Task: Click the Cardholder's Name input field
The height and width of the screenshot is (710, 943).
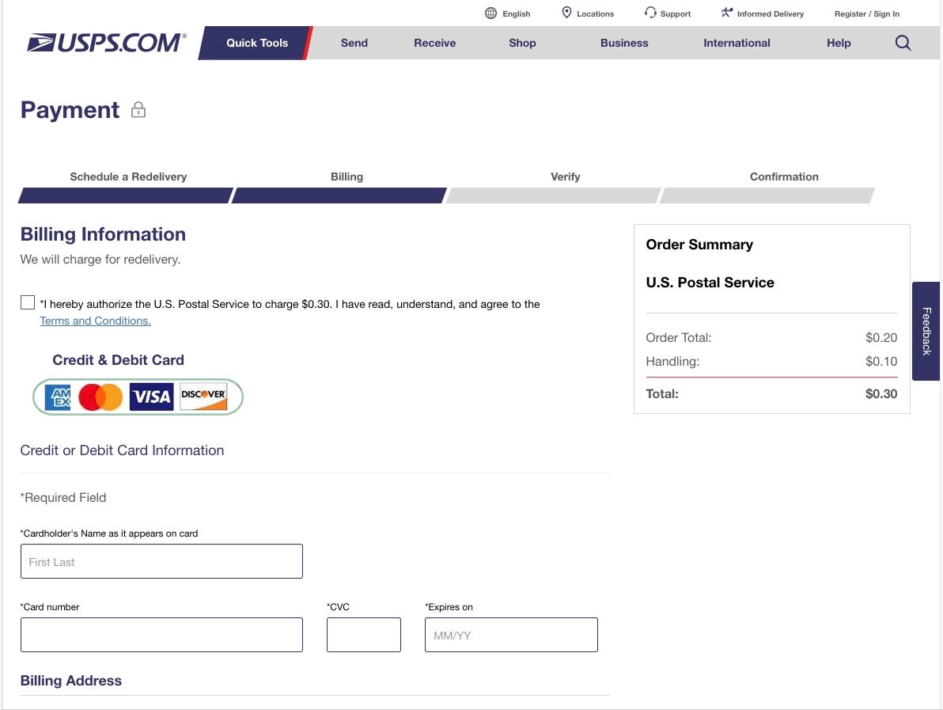Action: (161, 561)
